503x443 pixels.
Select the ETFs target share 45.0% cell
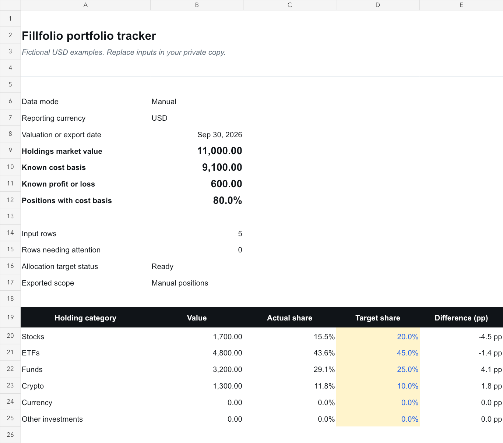pyautogui.click(x=378, y=353)
